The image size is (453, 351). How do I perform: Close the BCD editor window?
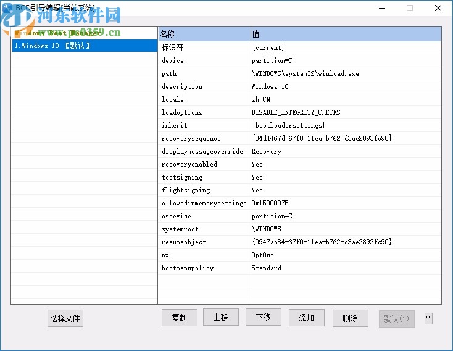[438, 8]
